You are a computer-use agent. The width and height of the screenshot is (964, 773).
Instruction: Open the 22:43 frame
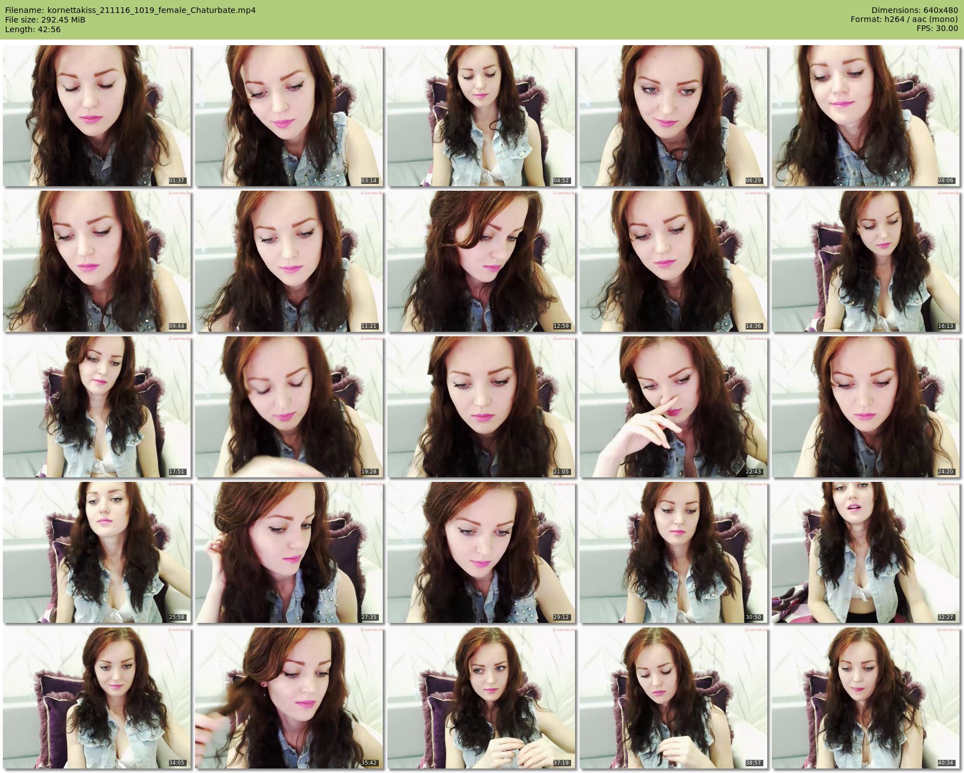(x=674, y=407)
